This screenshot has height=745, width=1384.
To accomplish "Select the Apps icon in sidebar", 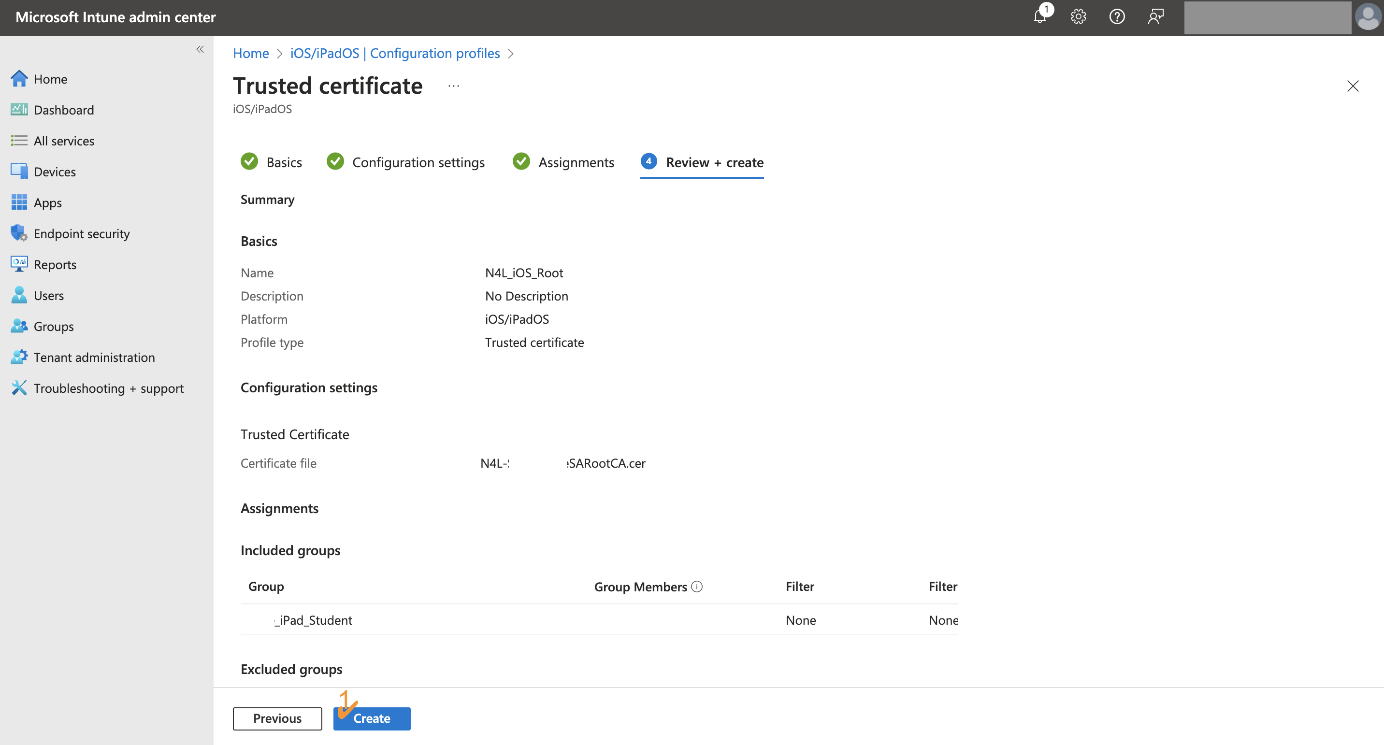I will (x=48, y=202).
